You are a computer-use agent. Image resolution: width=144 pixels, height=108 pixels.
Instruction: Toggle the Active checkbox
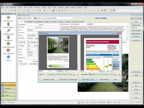pos(31,42)
